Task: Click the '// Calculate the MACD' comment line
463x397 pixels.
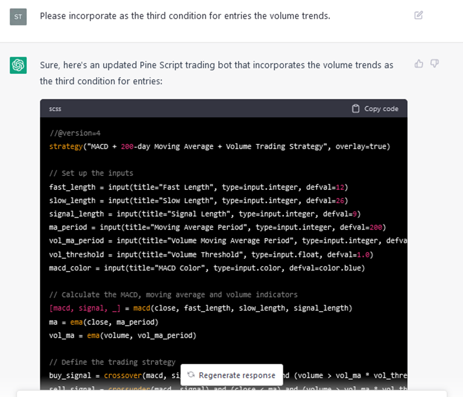Action: point(173,295)
